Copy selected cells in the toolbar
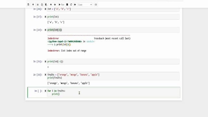This screenshot has height=117, width=208. coord(42,5)
